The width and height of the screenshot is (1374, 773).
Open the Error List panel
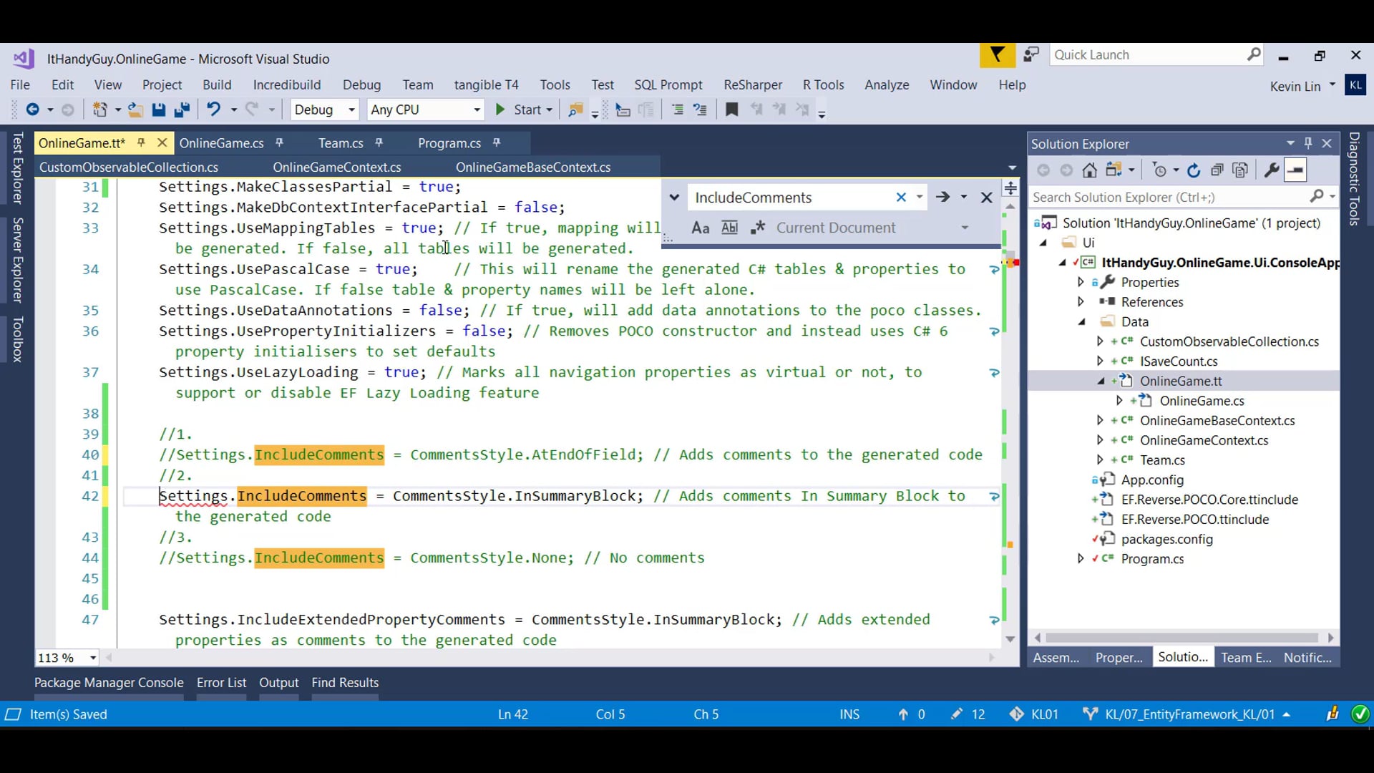pyautogui.click(x=221, y=683)
